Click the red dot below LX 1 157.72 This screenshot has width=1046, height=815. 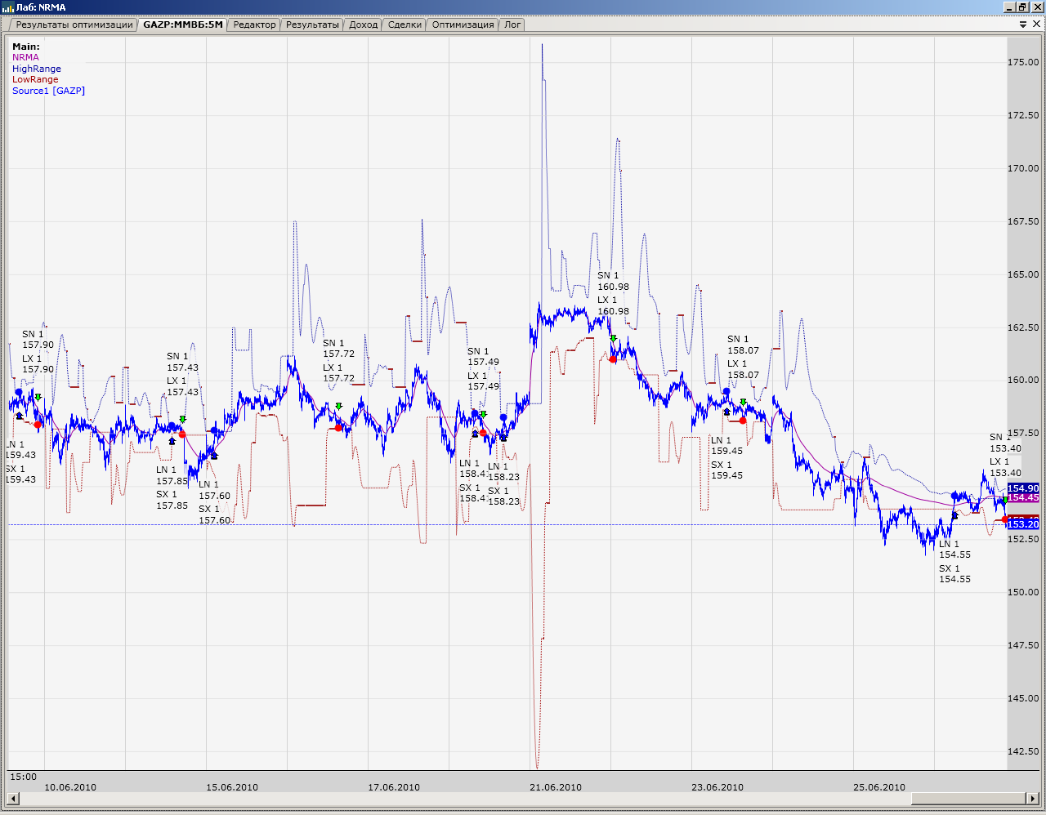click(x=338, y=428)
